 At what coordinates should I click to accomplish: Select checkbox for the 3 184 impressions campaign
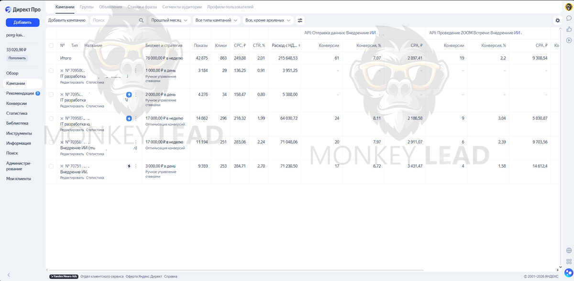pos(51,71)
